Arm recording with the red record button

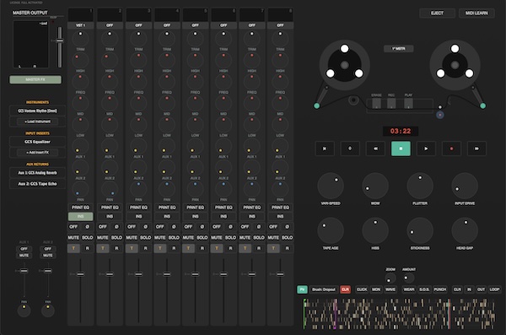[x=451, y=149]
